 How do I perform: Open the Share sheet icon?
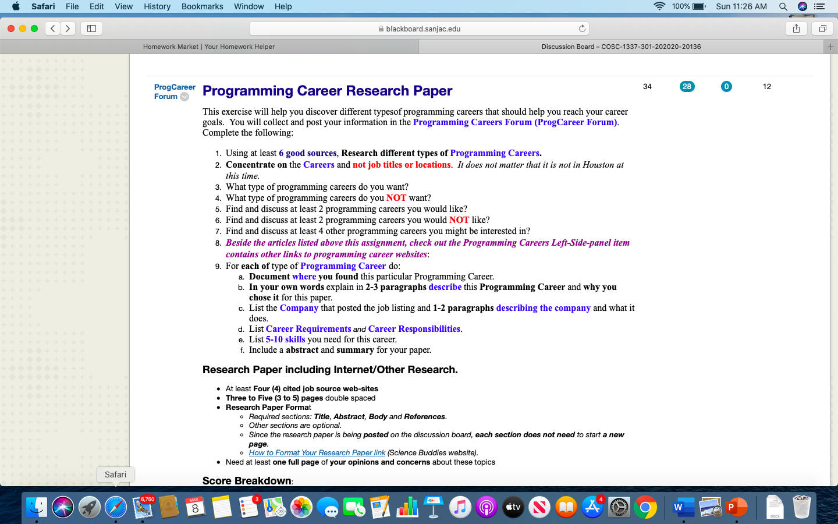pos(796,29)
